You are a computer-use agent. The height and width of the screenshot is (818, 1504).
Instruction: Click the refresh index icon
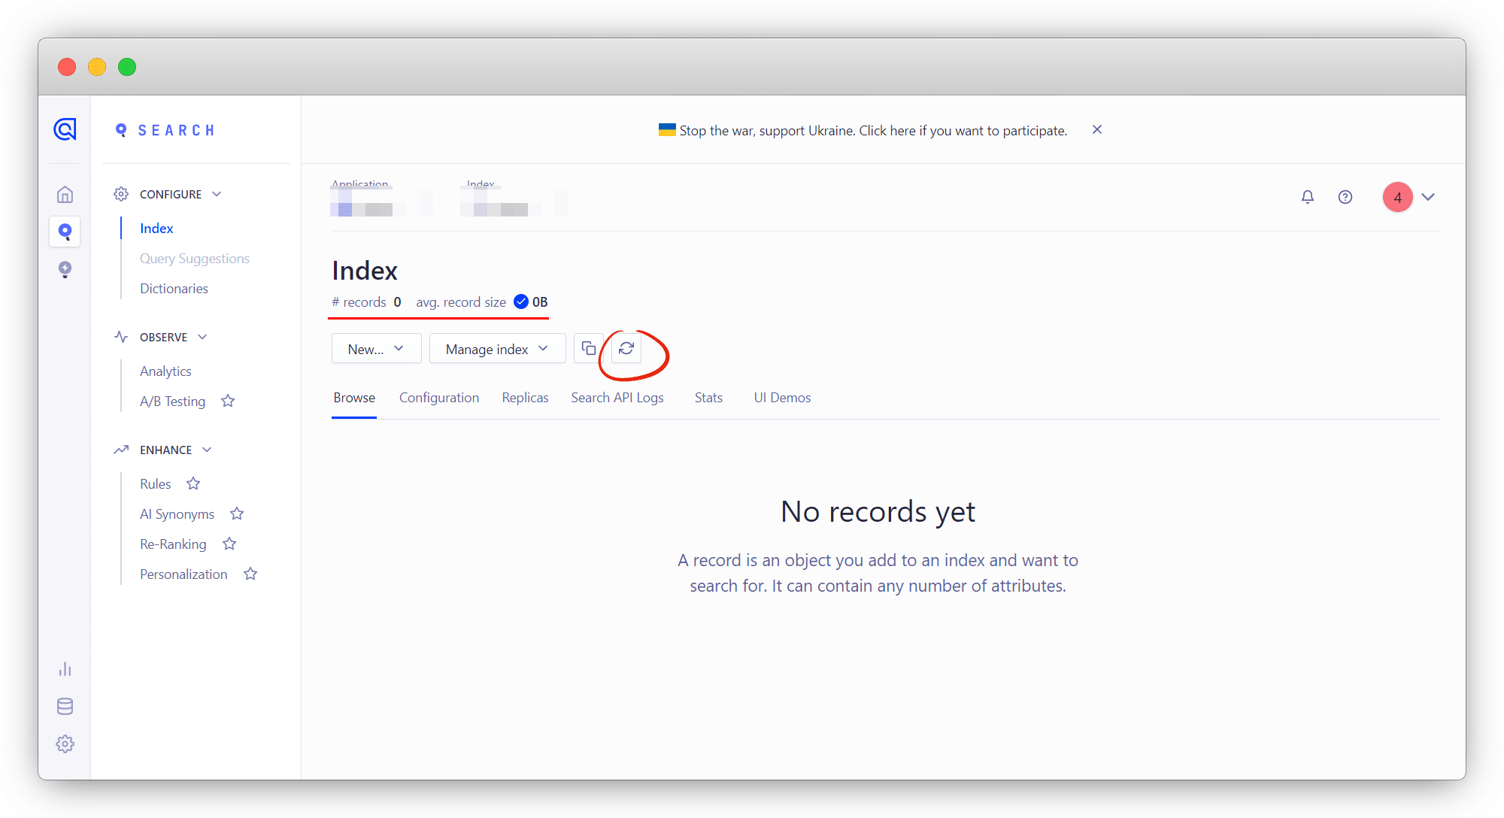626,349
